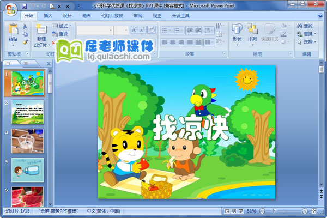
Task: Toggle center text alignment
Action: [x=173, y=43]
